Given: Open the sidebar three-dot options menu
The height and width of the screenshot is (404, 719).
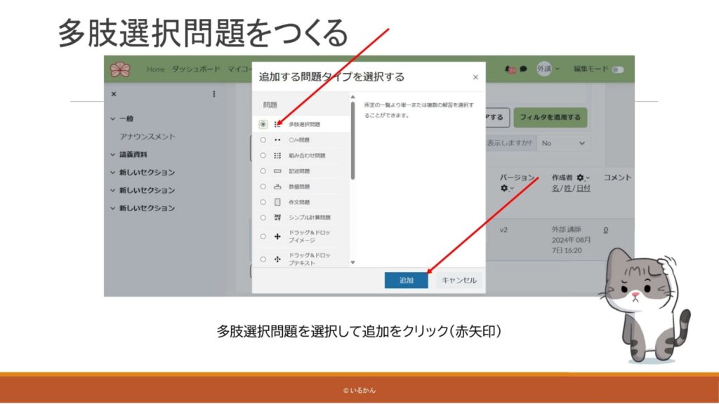Looking at the screenshot, I should [x=214, y=94].
